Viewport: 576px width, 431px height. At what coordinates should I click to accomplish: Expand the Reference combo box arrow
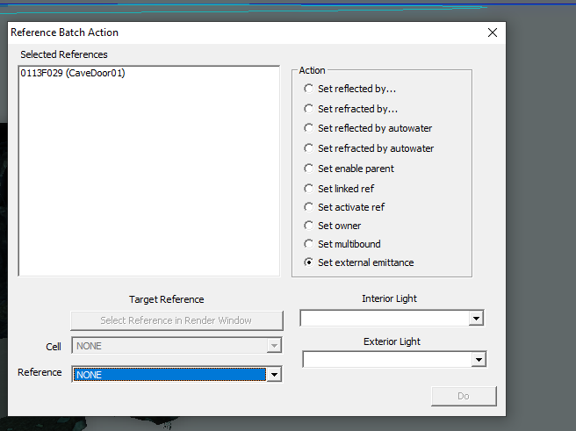274,375
